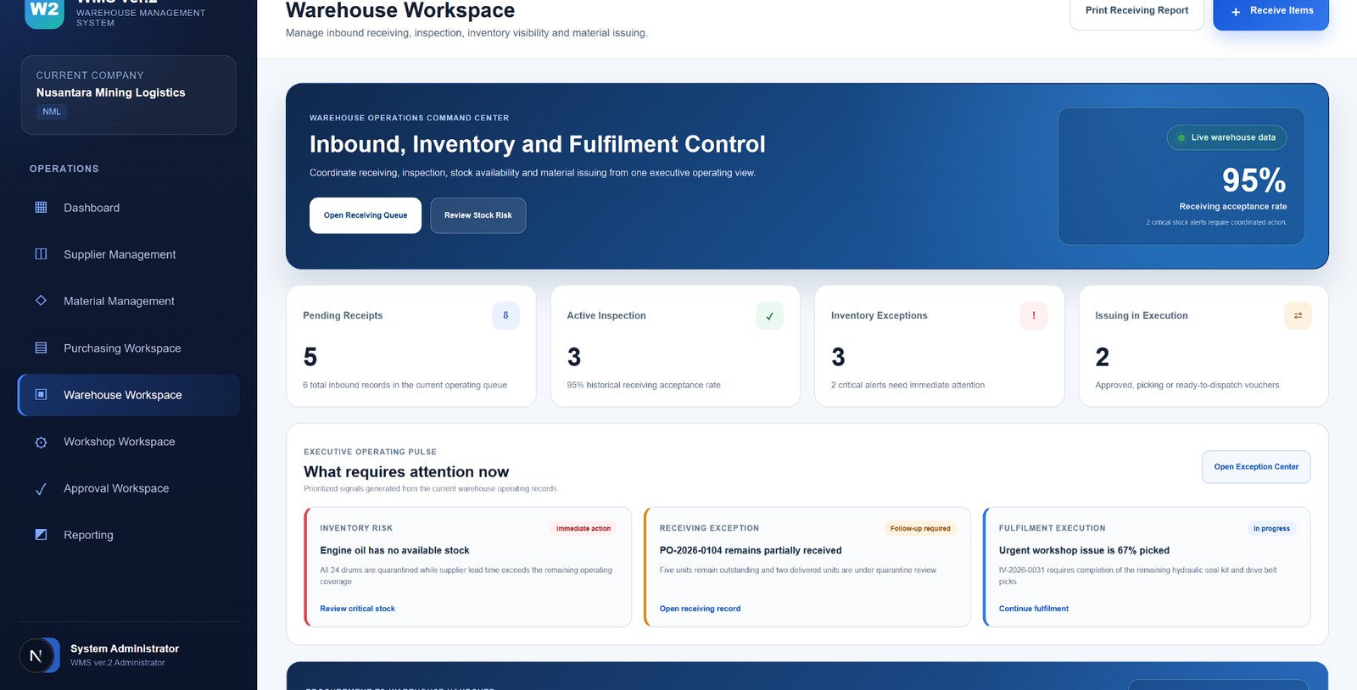Click the plus icon on Receive Items
This screenshot has width=1357, height=690.
pos(1236,11)
